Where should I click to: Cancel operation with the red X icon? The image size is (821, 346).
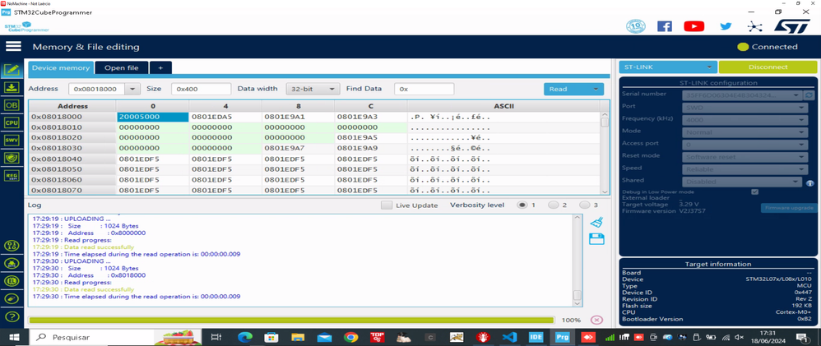pyautogui.click(x=596, y=320)
